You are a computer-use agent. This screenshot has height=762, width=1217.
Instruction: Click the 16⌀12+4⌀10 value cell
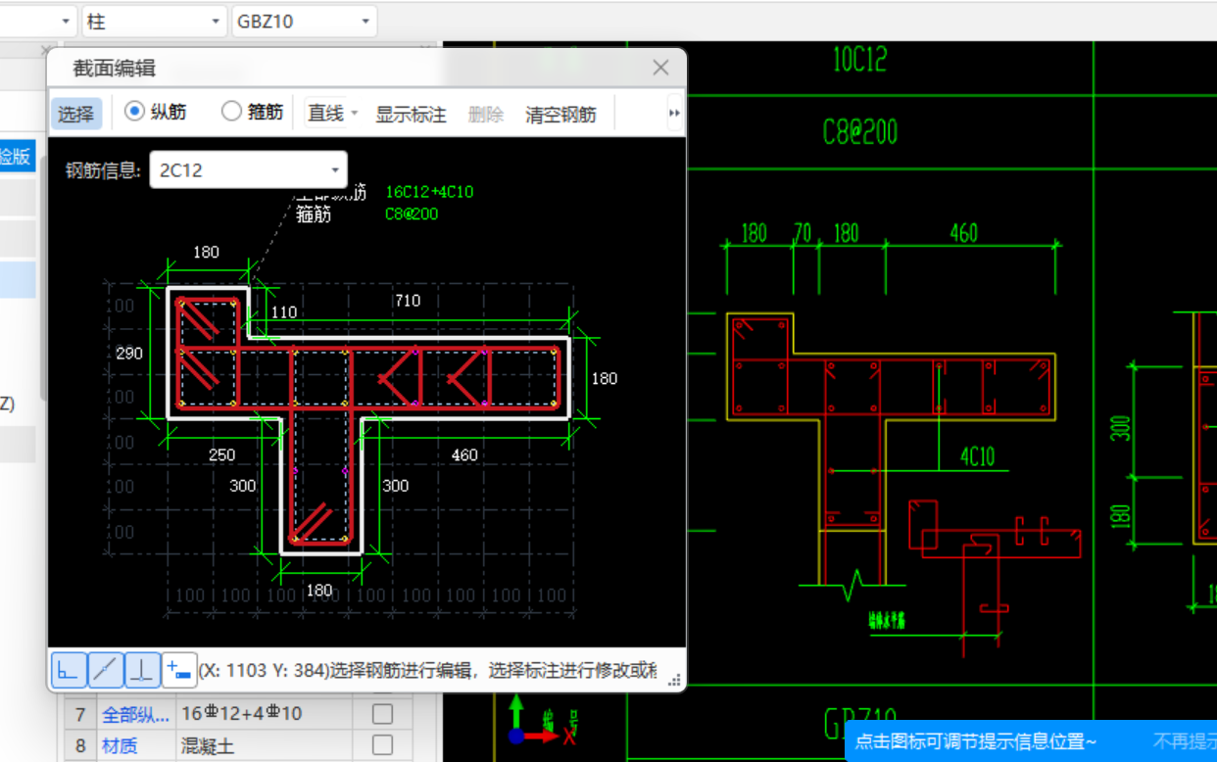click(264, 714)
